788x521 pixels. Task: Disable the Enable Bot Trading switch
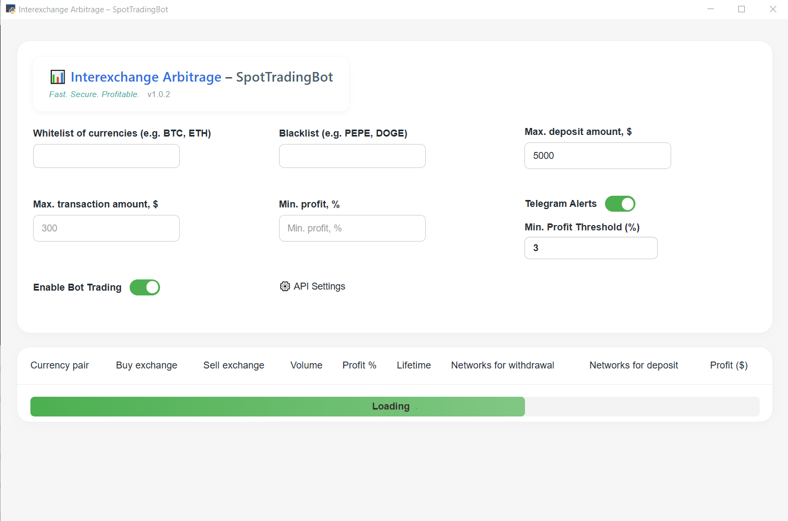(x=145, y=287)
